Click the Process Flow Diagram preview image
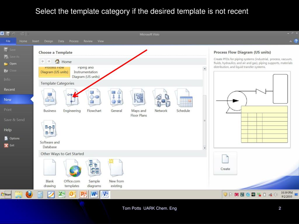This screenshot has width=299, height=224. click(x=252, y=110)
